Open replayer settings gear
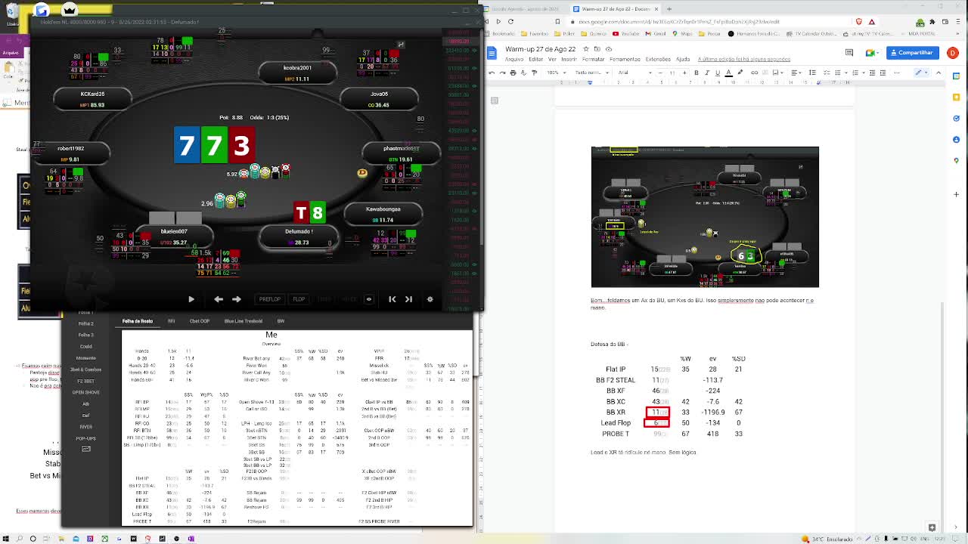The width and height of the screenshot is (968, 544). pyautogui.click(x=430, y=299)
